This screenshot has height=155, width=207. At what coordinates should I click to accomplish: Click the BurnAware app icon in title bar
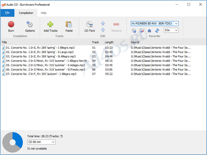click(x=3, y=5)
